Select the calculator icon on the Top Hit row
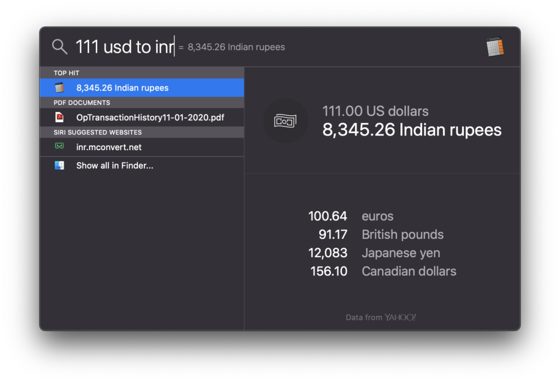 [x=60, y=87]
